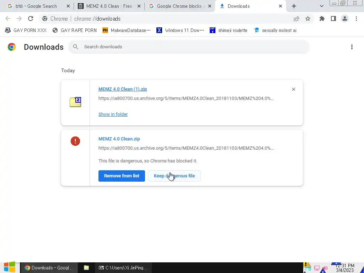Click the magnifier icon in Search downloads
The height and width of the screenshot is (273, 364).
tap(75, 47)
